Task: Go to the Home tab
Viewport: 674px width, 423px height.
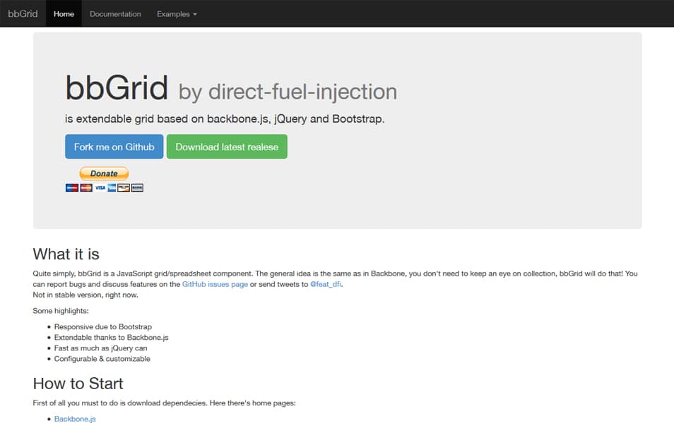Action: tap(64, 14)
